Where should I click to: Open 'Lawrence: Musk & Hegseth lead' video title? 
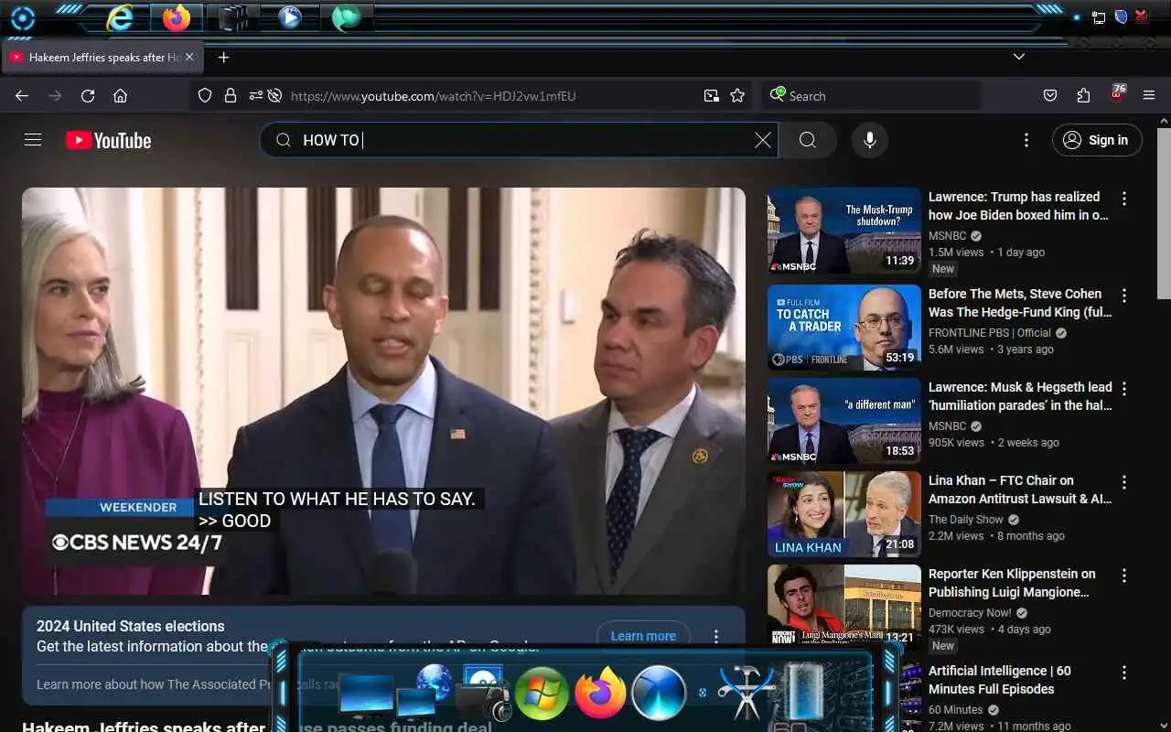pyautogui.click(x=1020, y=396)
